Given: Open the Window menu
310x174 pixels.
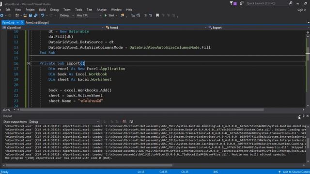Looking at the screenshot, I should pos(116,10).
